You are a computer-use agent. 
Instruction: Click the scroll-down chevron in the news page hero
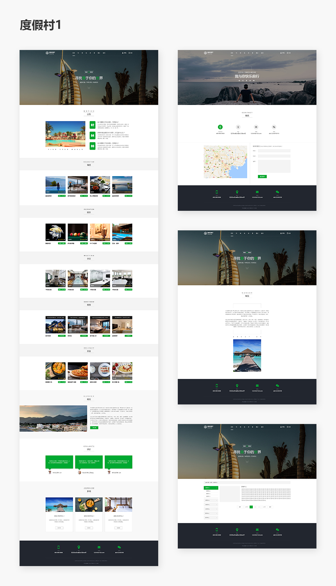247,462
